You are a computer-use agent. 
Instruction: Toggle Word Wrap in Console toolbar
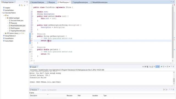coord(154,67)
